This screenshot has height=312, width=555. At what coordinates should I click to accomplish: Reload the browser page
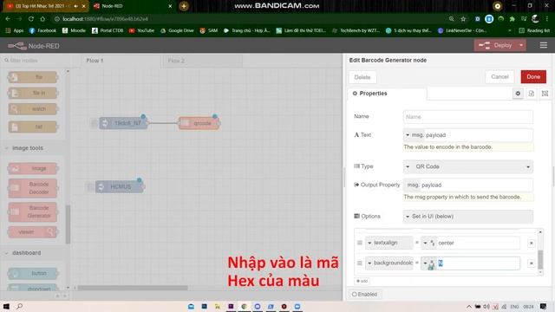[x=31, y=19]
